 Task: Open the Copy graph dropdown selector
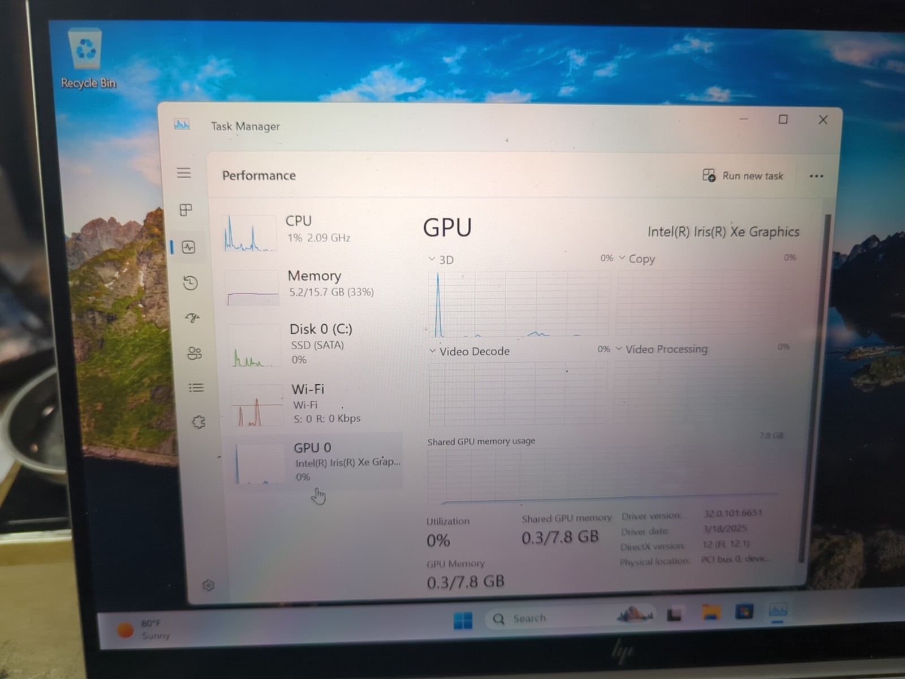click(637, 259)
